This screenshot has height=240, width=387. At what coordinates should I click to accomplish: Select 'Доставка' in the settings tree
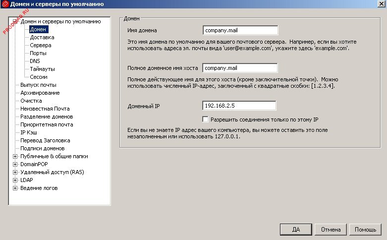tap(42, 37)
